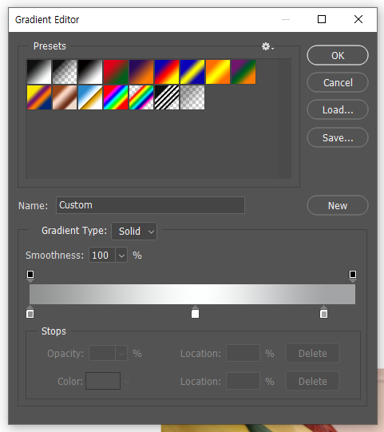The image size is (384, 432).
Task: Maximize the Gradient Editor window
Action: click(322, 19)
